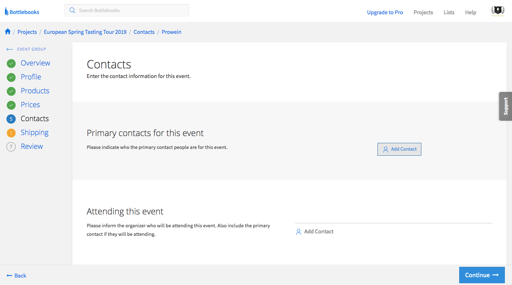Open Projects in the breadcrumb

[x=27, y=32]
